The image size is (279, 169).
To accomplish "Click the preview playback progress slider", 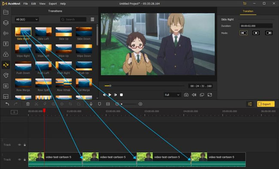I will [144, 86].
